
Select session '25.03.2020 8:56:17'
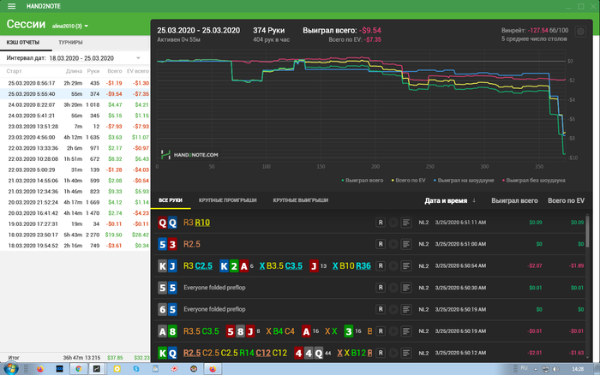tap(75, 83)
